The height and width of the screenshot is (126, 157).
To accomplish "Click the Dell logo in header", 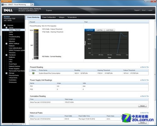I will pos(8,10).
